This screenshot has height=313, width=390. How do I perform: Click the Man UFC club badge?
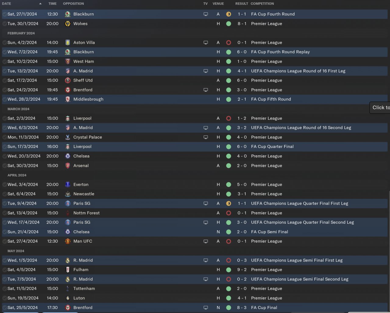pos(68,241)
